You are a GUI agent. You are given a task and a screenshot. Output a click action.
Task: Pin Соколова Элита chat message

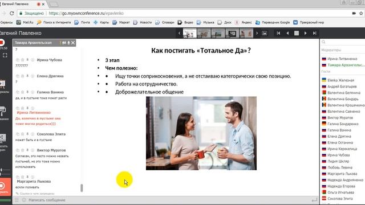pos(27,134)
